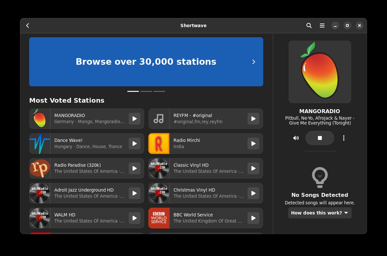Go back using the header arrow
Viewport: 387px width, 256px height.
[28, 26]
